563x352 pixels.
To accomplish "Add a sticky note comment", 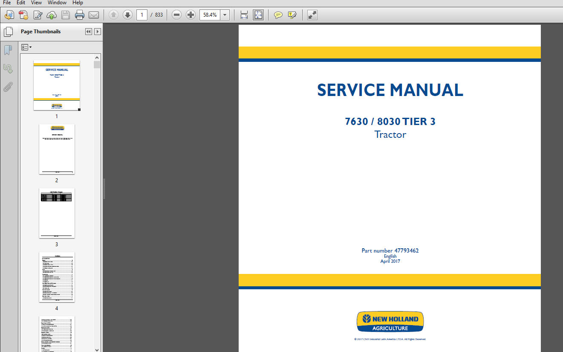I will [x=278, y=15].
